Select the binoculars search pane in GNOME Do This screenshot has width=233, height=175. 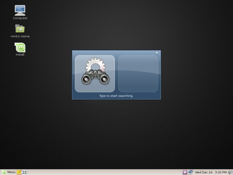[95, 74]
